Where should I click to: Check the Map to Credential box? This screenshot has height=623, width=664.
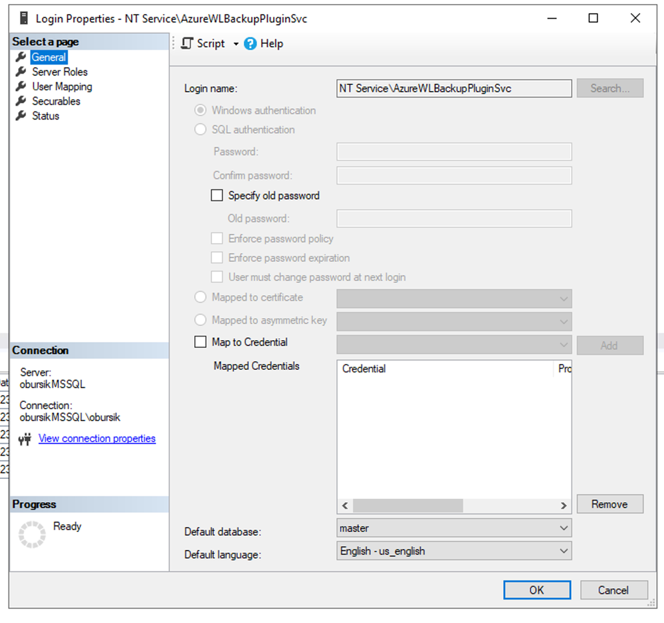pos(200,342)
